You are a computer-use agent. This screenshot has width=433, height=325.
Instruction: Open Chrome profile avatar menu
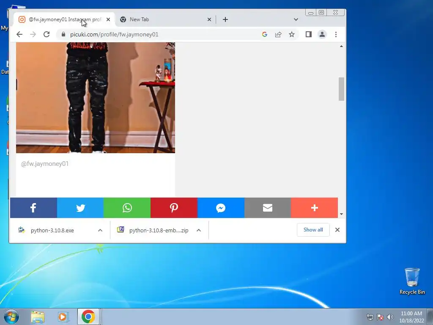click(322, 34)
